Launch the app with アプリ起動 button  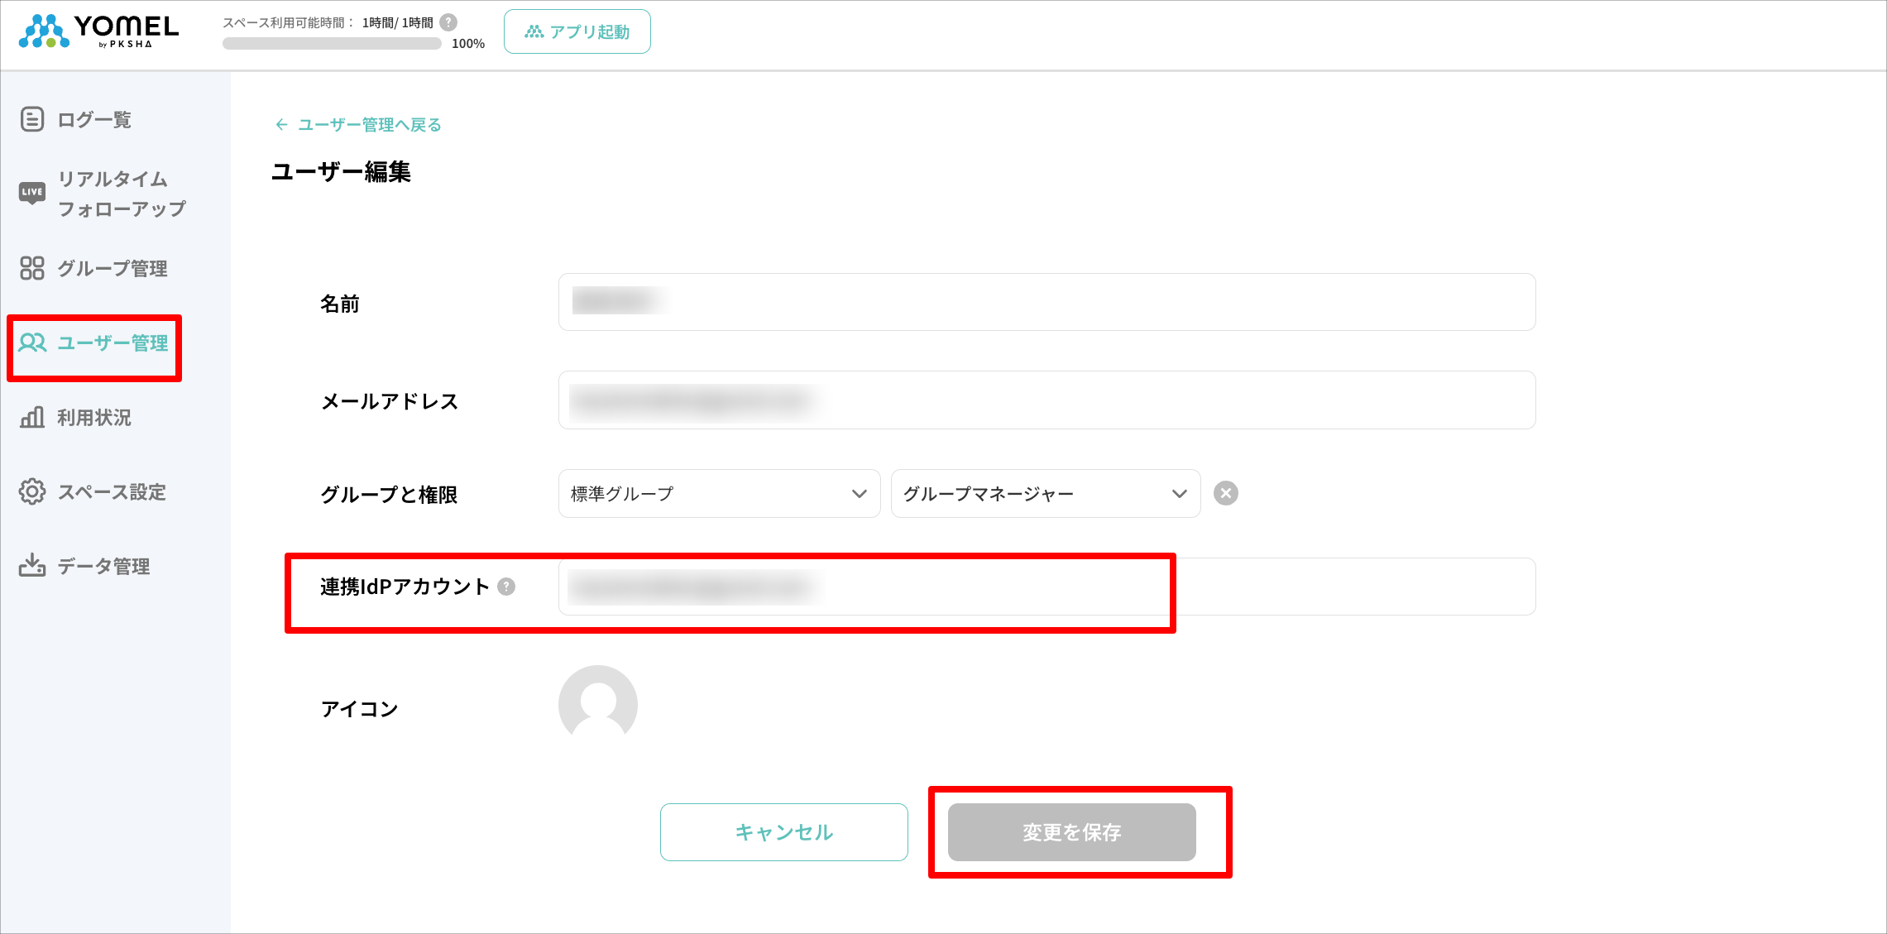(x=577, y=31)
